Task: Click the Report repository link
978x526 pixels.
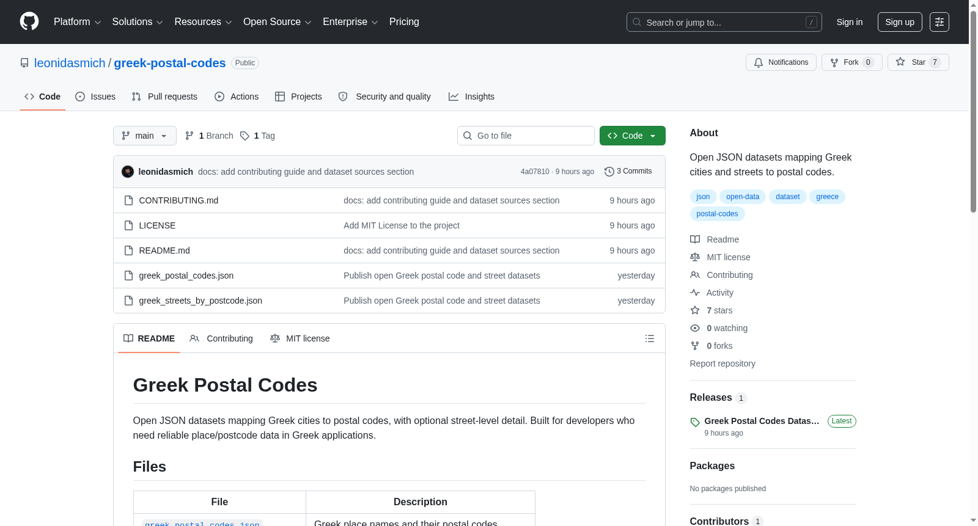Action: 722,363
